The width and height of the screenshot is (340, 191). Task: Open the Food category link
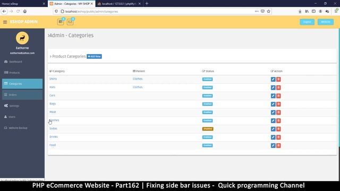pos(53,145)
